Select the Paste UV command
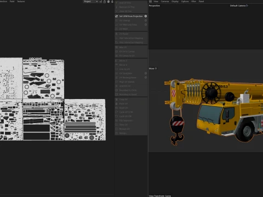Screen dimensions: 263x197 coord(131,103)
